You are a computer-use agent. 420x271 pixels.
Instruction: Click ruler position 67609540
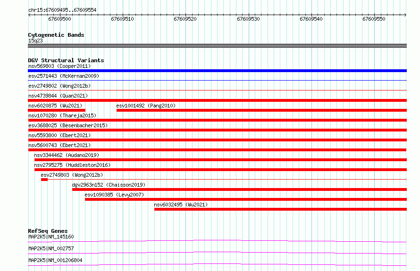click(x=311, y=19)
